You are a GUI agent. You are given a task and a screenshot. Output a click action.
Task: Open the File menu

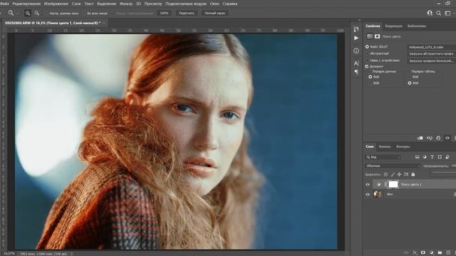coord(4,4)
